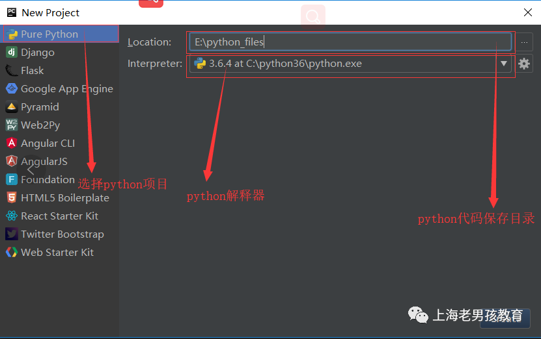The height and width of the screenshot is (339, 541).
Task: Select Foundation project type
Action: [x=60, y=179]
